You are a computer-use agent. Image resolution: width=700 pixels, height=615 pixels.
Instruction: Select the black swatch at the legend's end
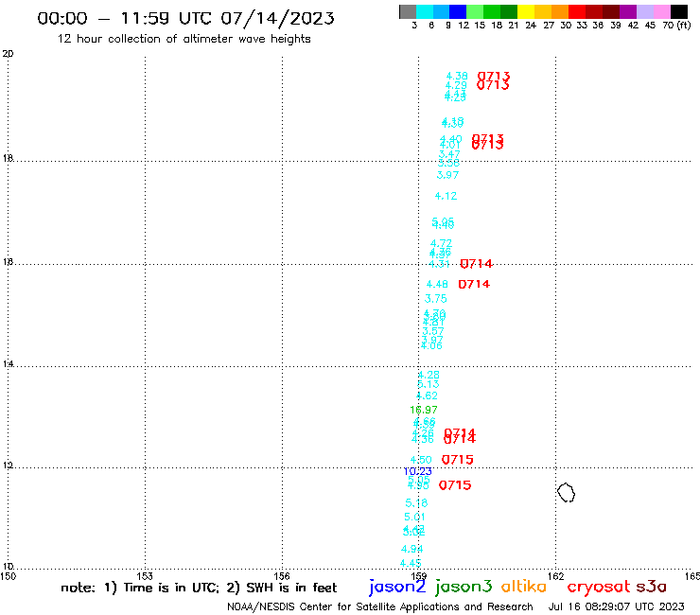coord(678,12)
